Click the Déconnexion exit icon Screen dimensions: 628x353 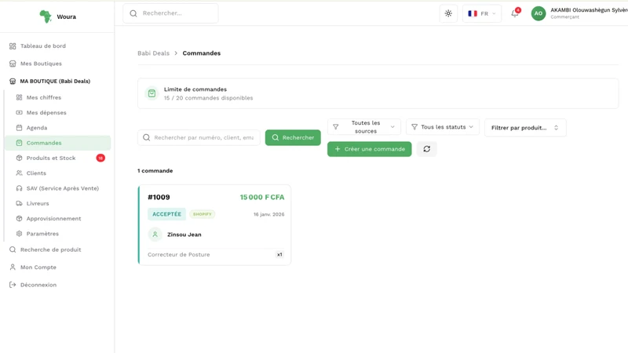coord(13,285)
